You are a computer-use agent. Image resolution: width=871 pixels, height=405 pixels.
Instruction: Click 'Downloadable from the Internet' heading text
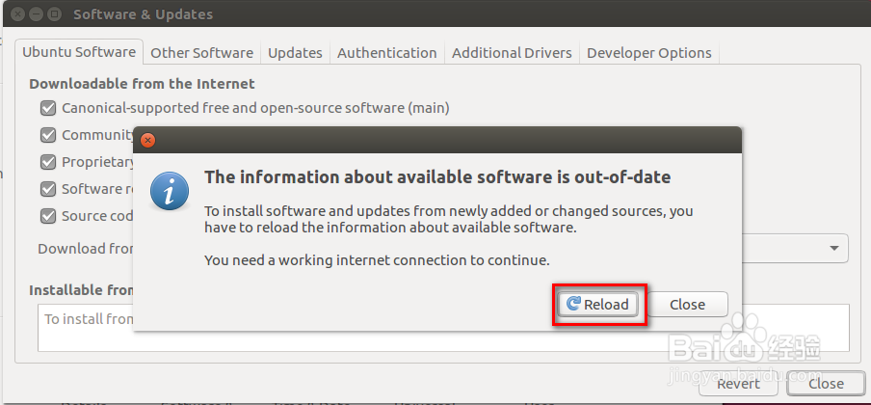pyautogui.click(x=142, y=84)
